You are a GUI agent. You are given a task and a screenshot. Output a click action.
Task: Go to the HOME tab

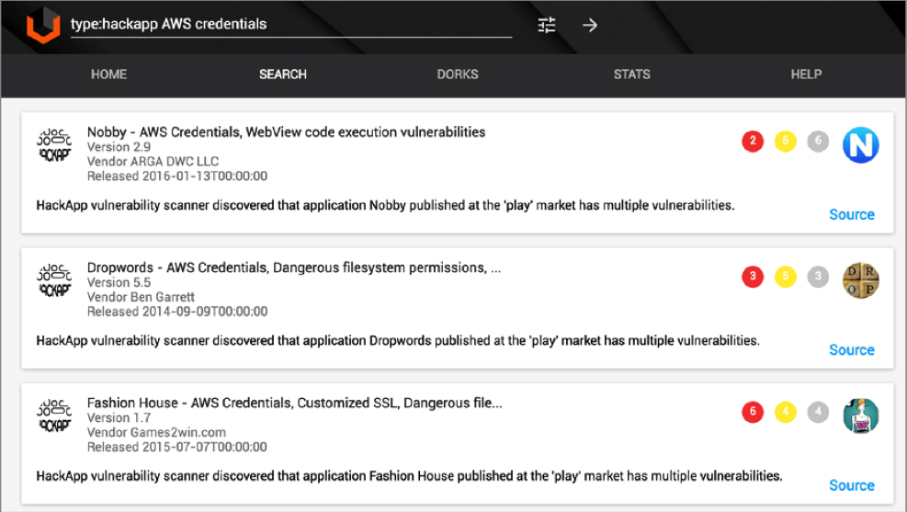click(x=108, y=74)
